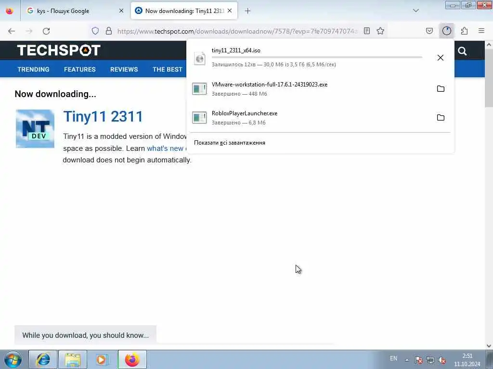Click the TechSpot logo

tap(59, 50)
